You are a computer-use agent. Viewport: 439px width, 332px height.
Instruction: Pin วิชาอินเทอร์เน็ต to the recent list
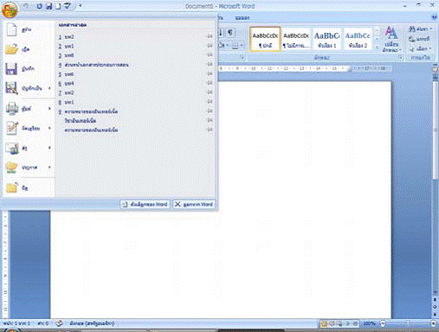tap(210, 120)
